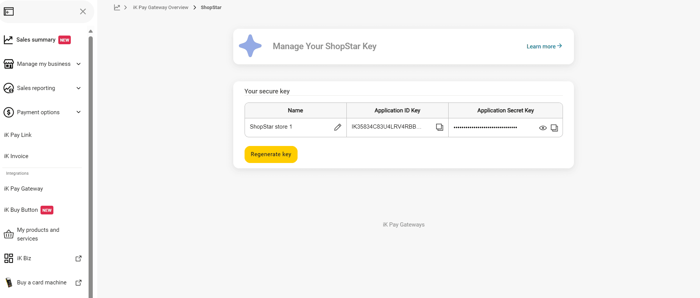Image resolution: width=700 pixels, height=298 pixels.
Task: Open the iK Buy Button item
Action: (21, 210)
